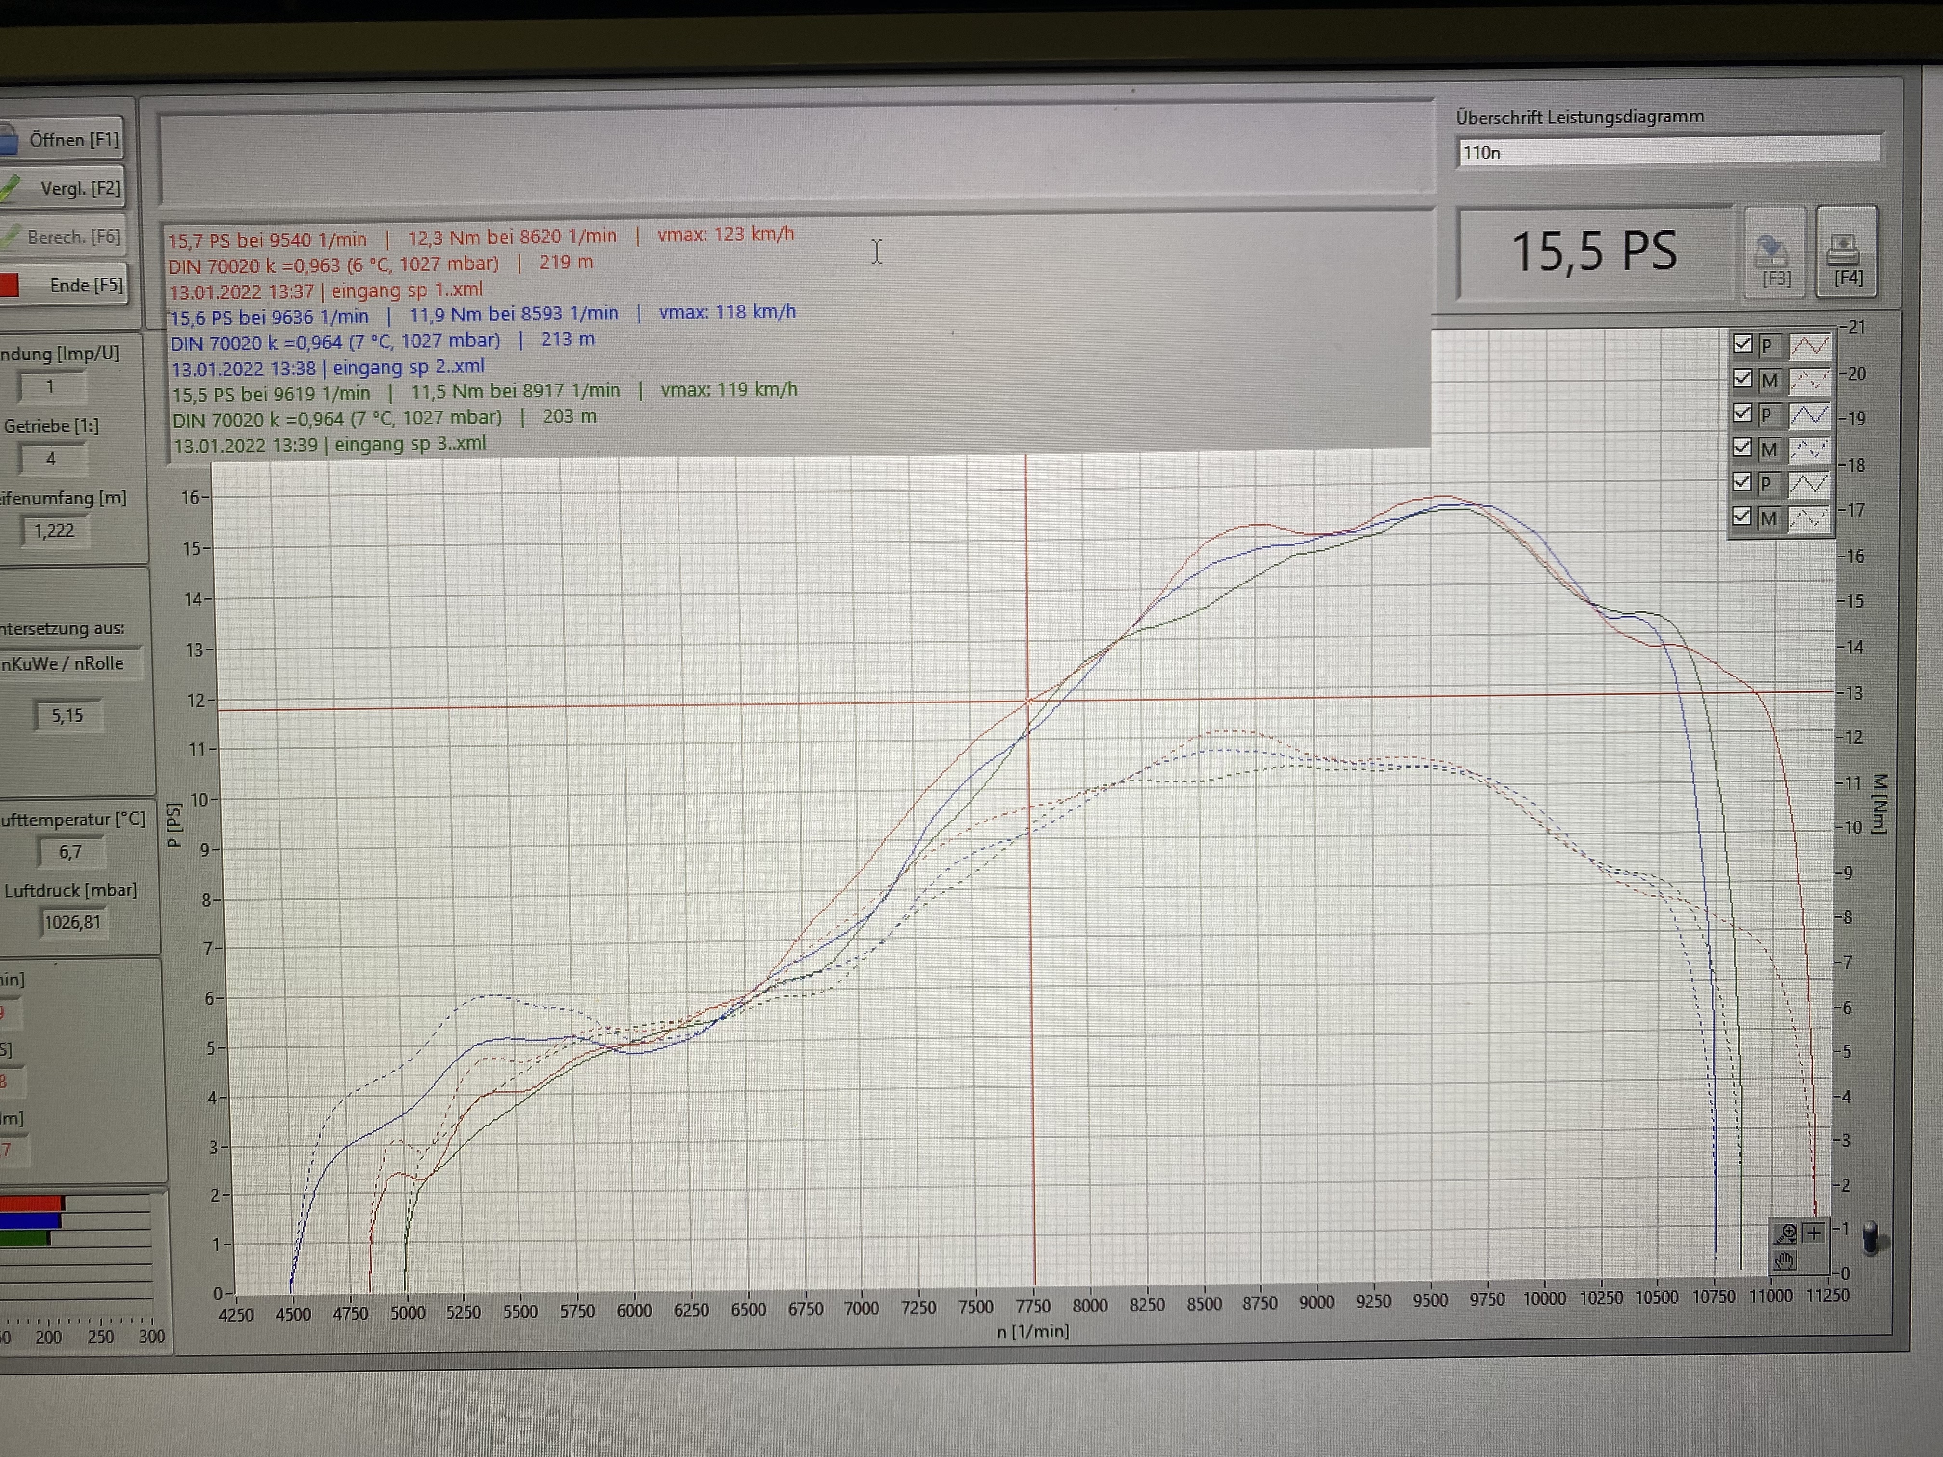Click the Lufttemperatur field showing 6,7
1943x1457 pixels.
[x=71, y=852]
